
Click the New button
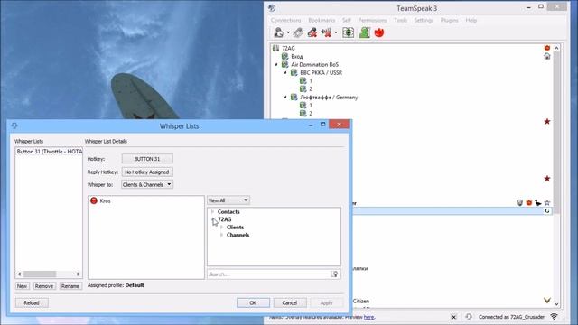tap(22, 286)
